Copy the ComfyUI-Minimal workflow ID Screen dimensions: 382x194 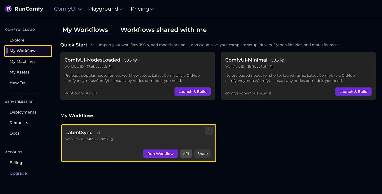click(272, 67)
